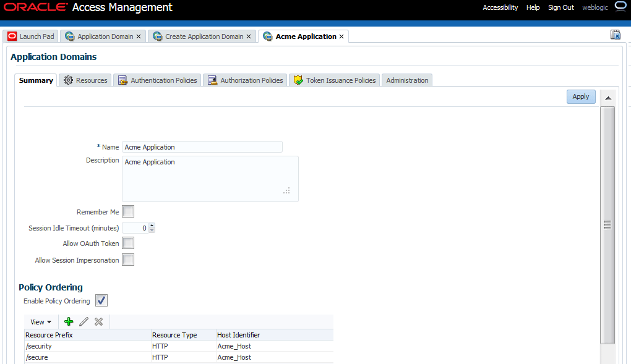631x364 pixels.
Task: Edit the selected row with pencil icon
Action: pos(84,322)
